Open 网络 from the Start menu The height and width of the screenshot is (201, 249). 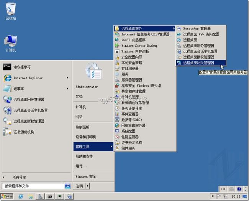point(93,117)
